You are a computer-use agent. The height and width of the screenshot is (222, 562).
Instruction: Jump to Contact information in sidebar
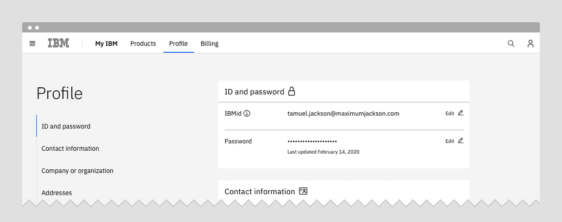70,149
